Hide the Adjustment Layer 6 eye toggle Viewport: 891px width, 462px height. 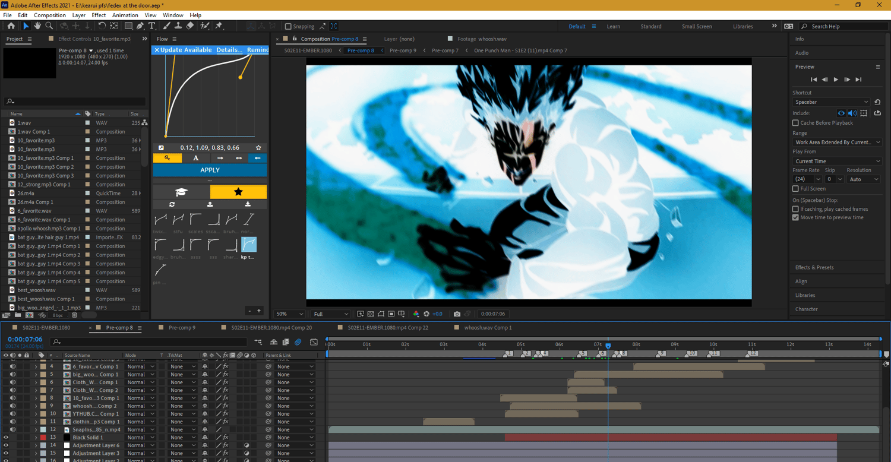tap(6, 445)
